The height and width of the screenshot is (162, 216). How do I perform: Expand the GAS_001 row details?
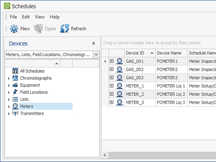111,61
